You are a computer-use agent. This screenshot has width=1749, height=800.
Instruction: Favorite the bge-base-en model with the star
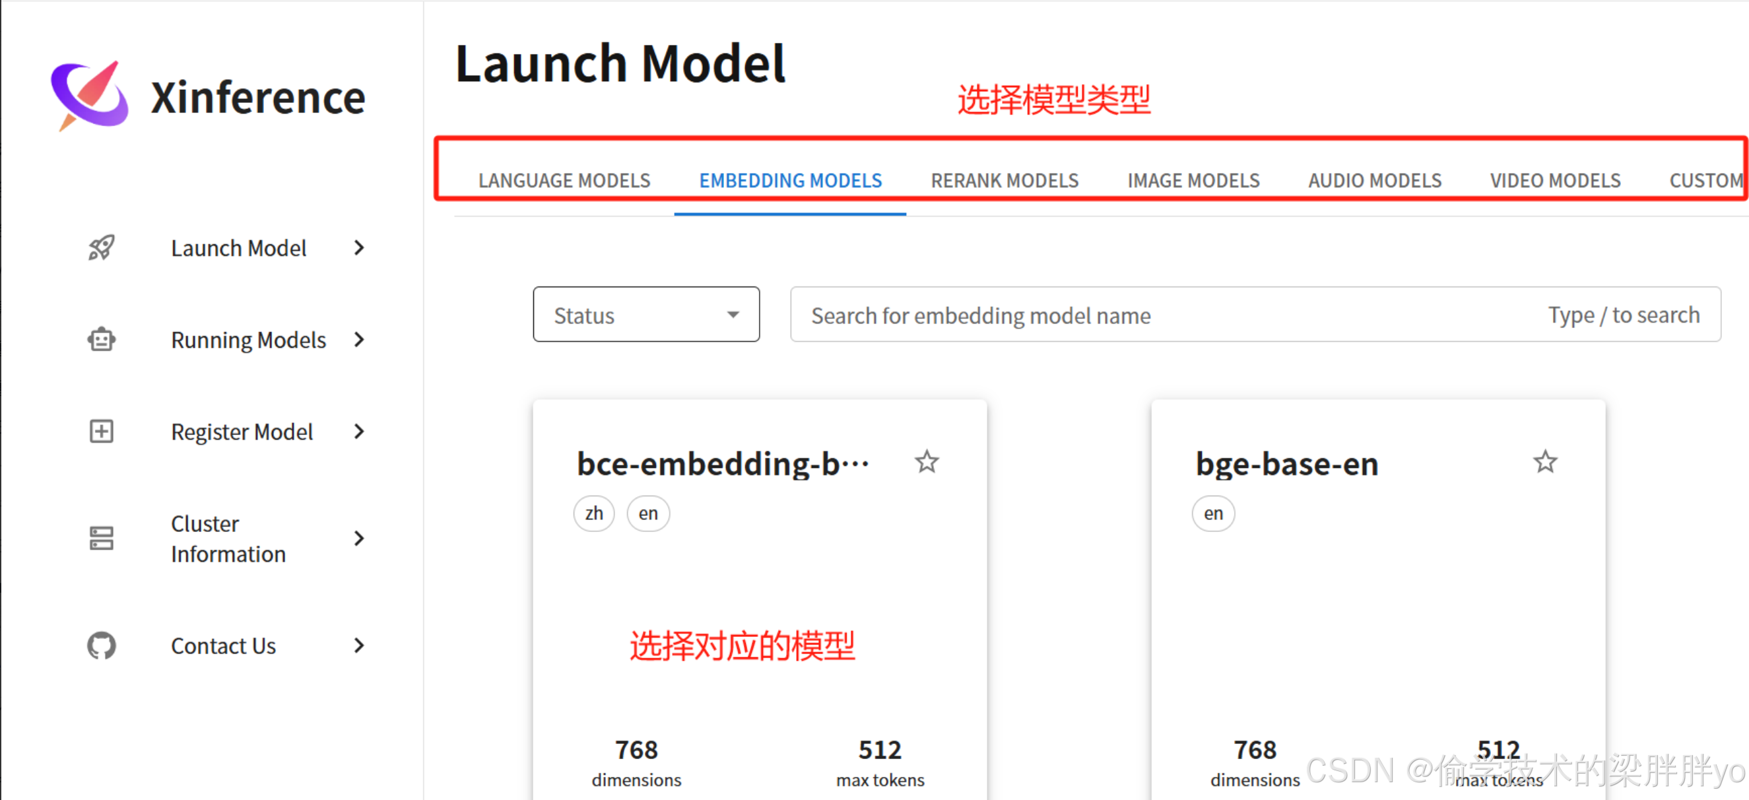point(1545,463)
